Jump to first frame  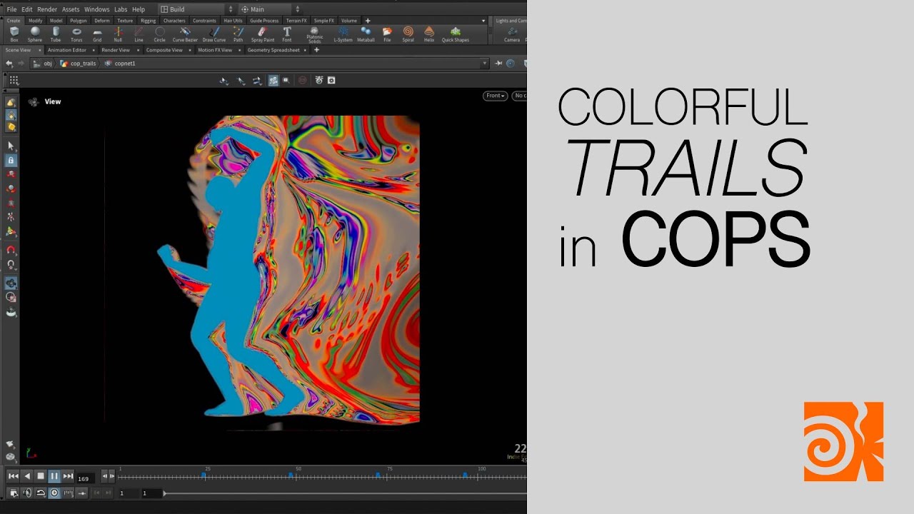pos(13,476)
